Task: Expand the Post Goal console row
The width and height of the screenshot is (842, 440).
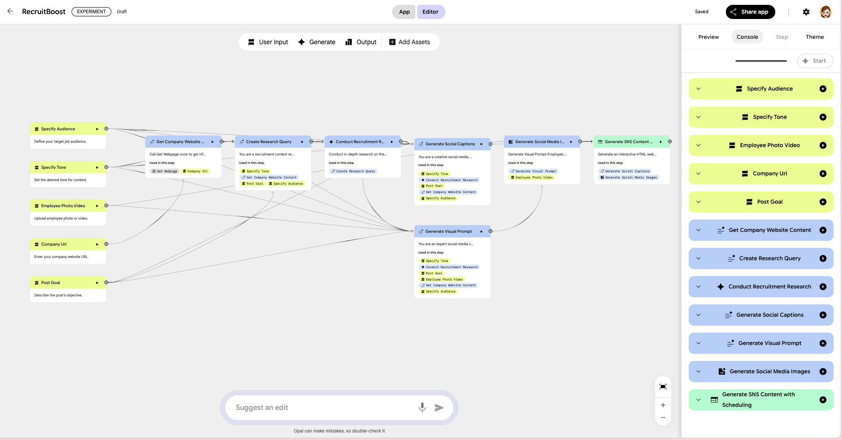Action: (x=698, y=202)
